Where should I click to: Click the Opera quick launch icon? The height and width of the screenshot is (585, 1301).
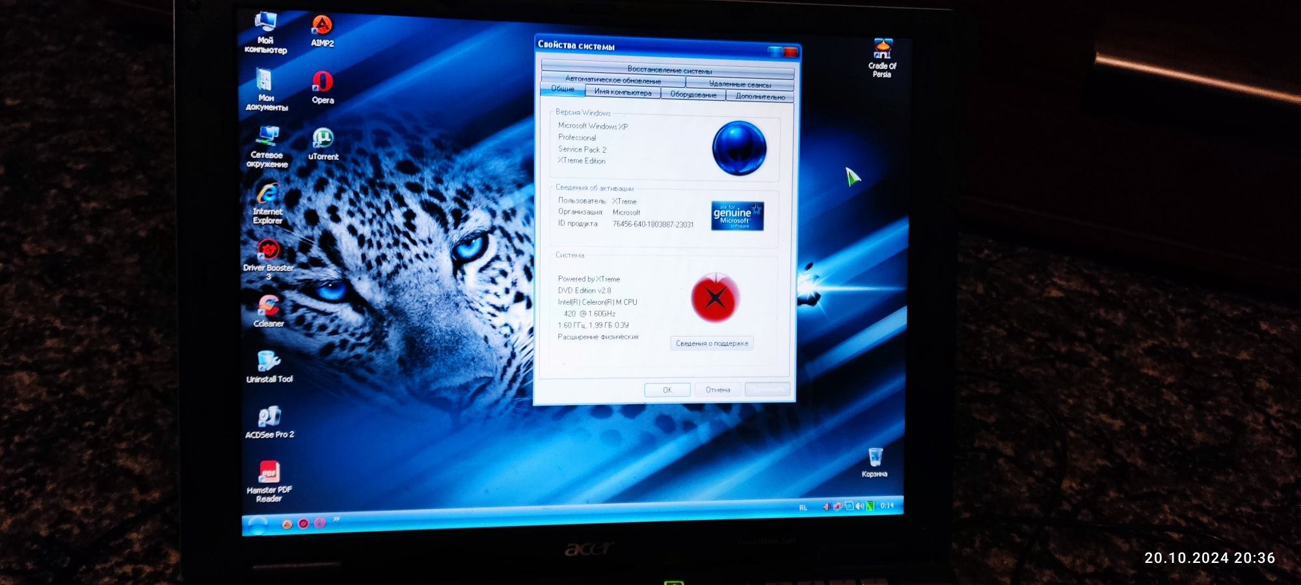click(x=303, y=523)
